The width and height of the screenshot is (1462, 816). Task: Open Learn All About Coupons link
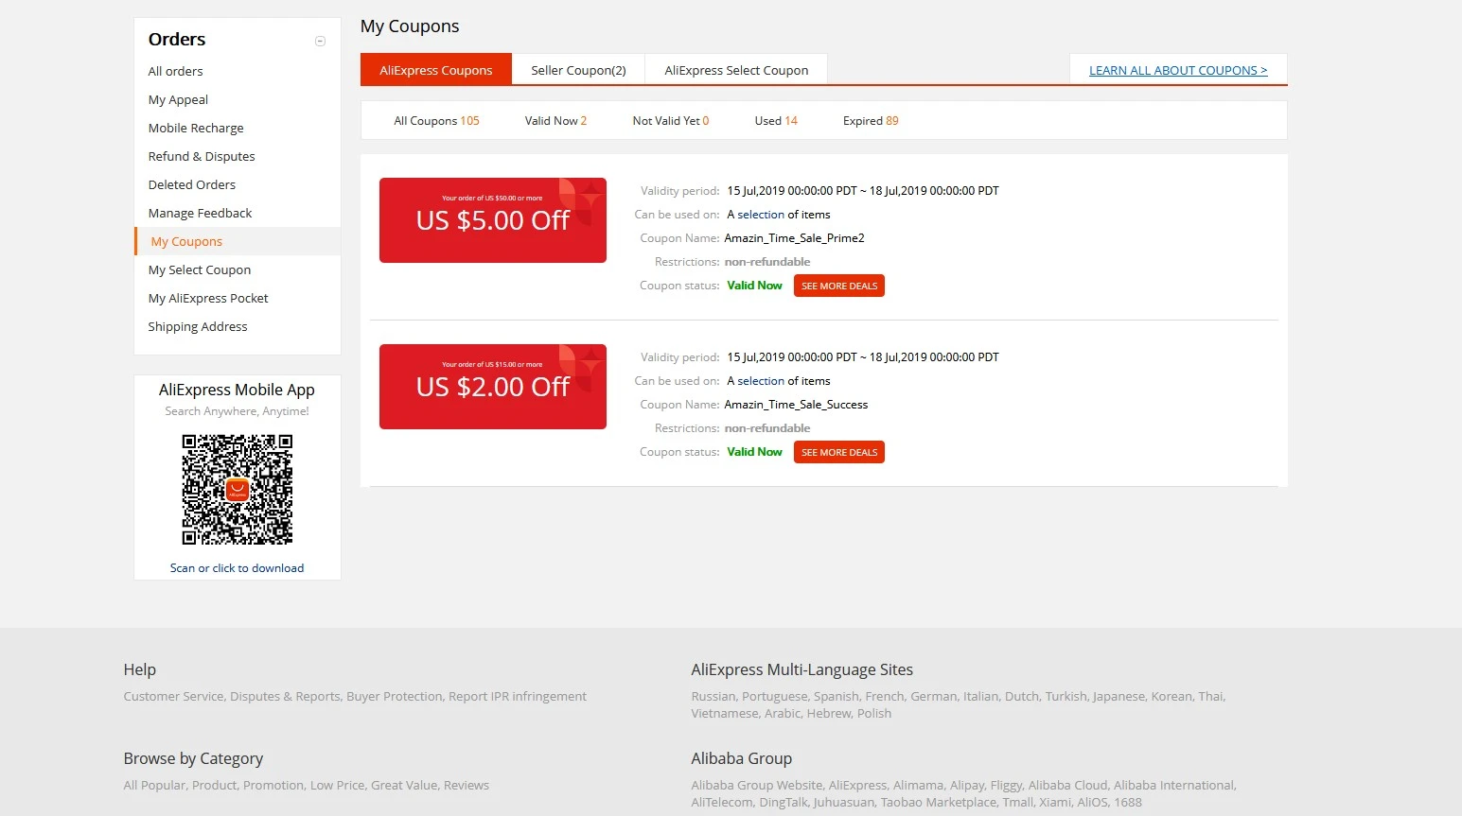pos(1178,70)
